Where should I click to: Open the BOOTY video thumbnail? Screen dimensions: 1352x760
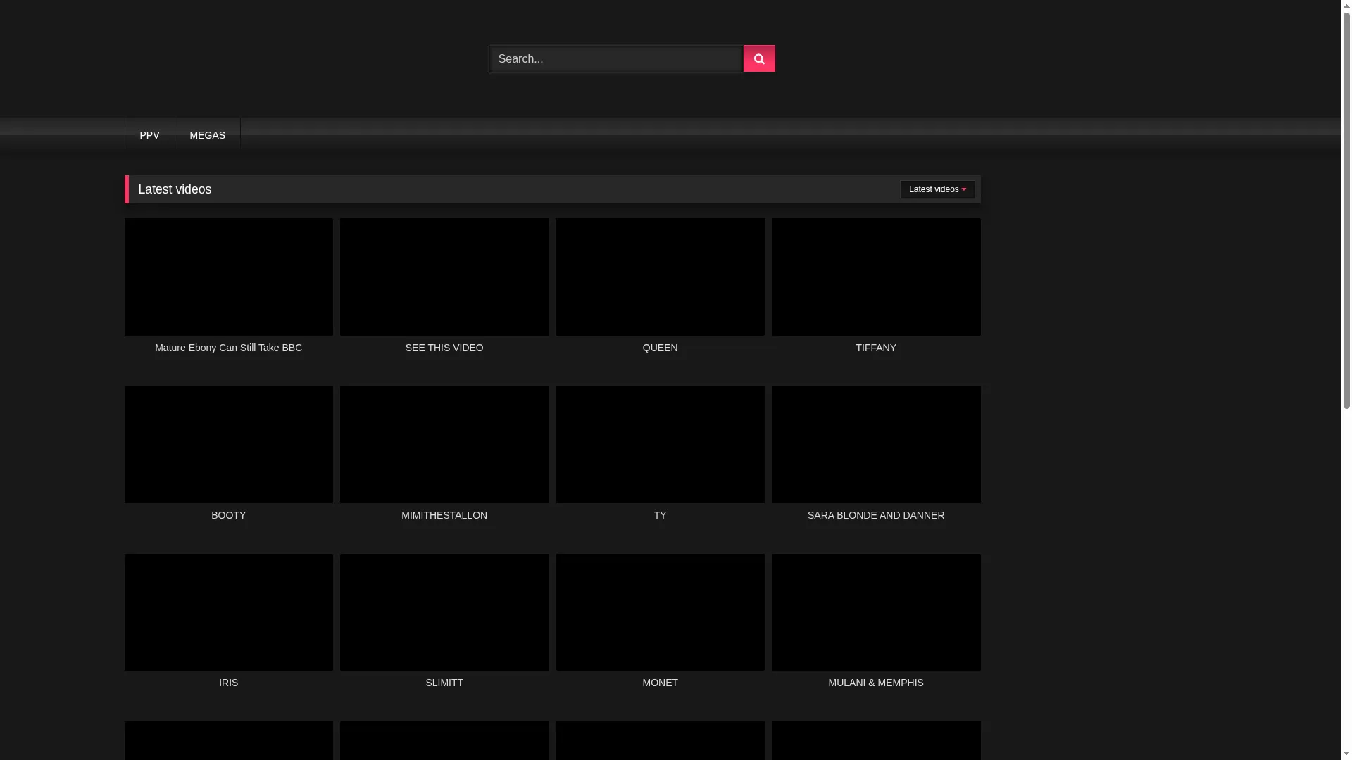(x=229, y=444)
